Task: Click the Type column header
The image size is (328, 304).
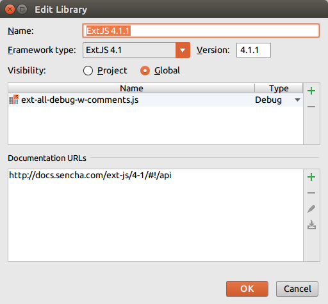Action: pyautogui.click(x=279, y=88)
